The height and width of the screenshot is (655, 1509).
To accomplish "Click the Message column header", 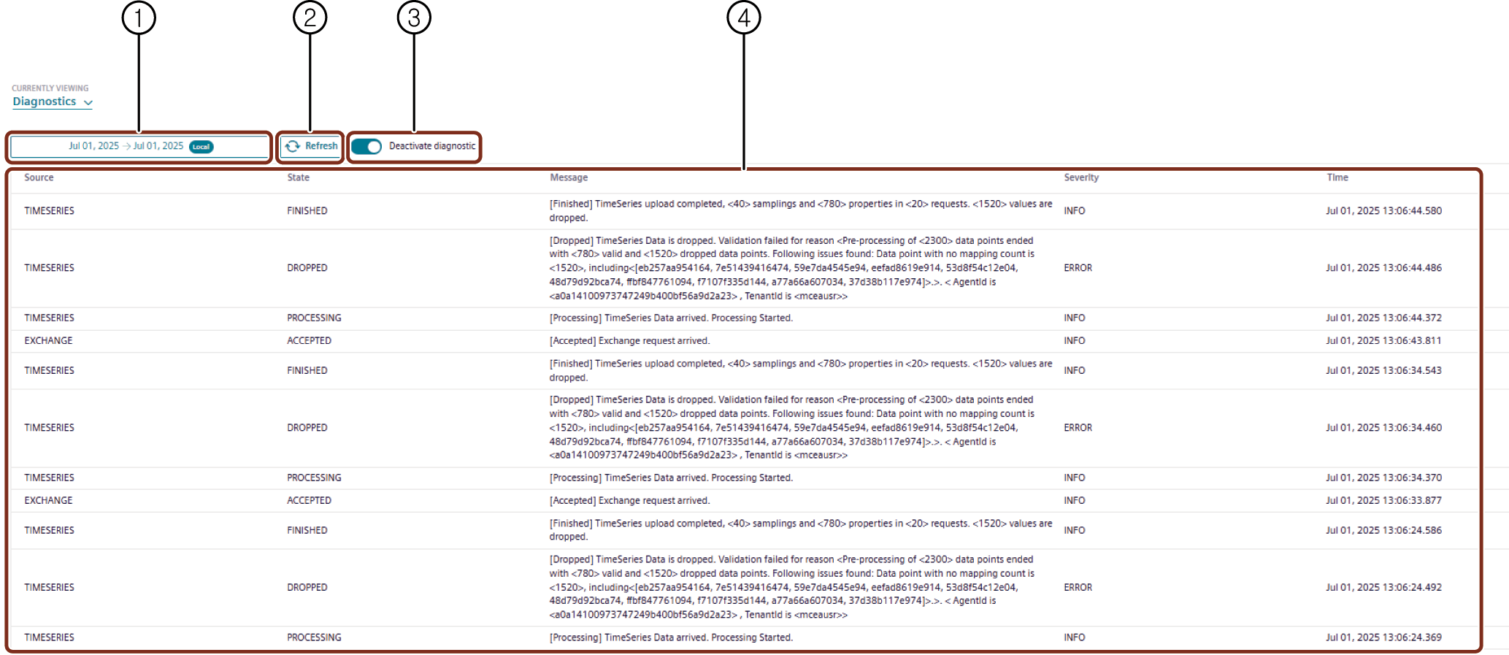I will point(568,177).
